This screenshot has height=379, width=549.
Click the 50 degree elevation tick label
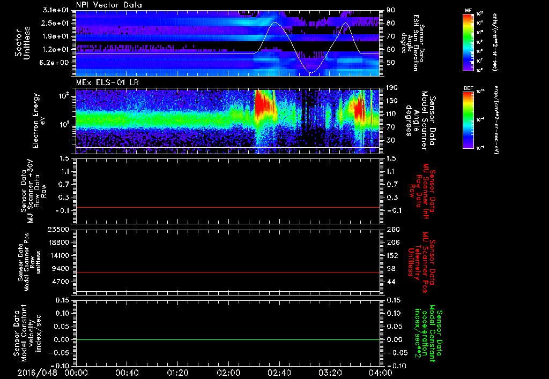[390, 63]
